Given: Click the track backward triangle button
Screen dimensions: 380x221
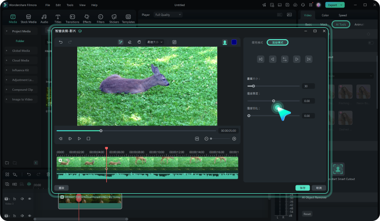Looking at the screenshot, I should pyautogui.click(x=273, y=59).
